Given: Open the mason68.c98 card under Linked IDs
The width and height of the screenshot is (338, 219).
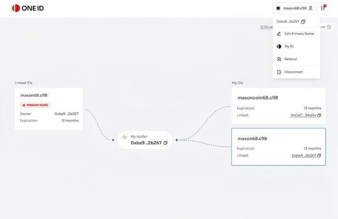Looking at the screenshot, I should (49, 109).
